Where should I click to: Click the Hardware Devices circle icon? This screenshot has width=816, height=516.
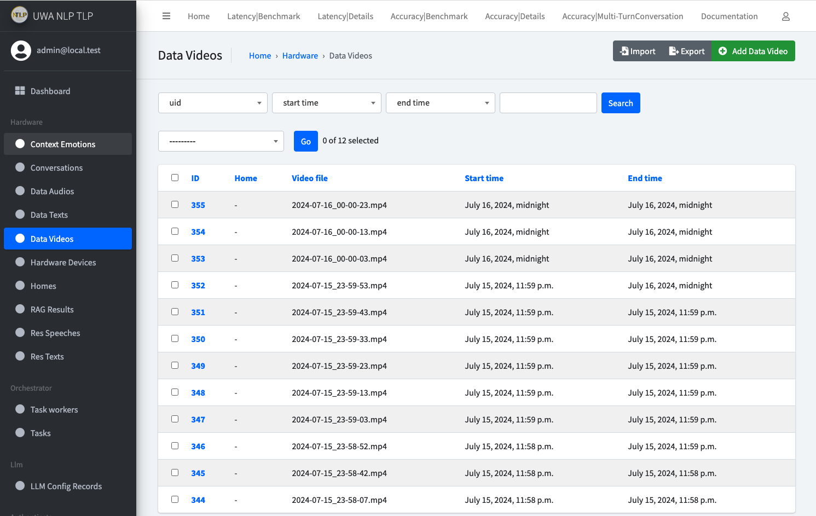[x=20, y=262]
